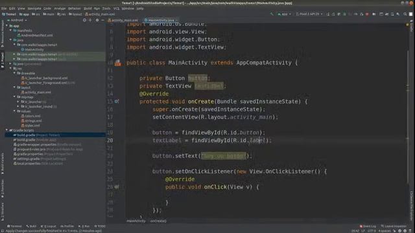Select local.properties file
The image size is (415, 233).
38,164
